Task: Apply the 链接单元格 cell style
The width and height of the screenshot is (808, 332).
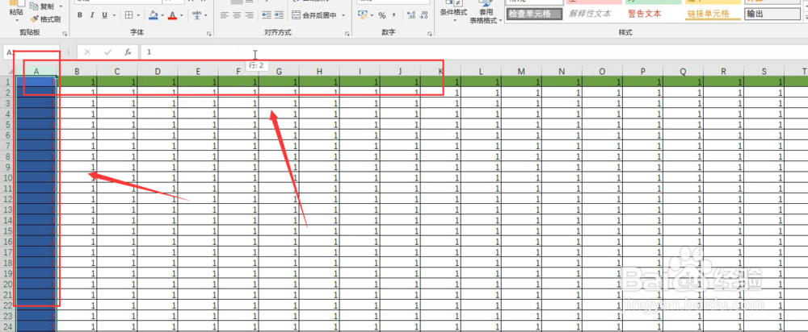Action: [713, 14]
